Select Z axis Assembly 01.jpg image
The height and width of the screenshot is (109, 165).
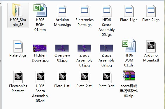(84, 48)
